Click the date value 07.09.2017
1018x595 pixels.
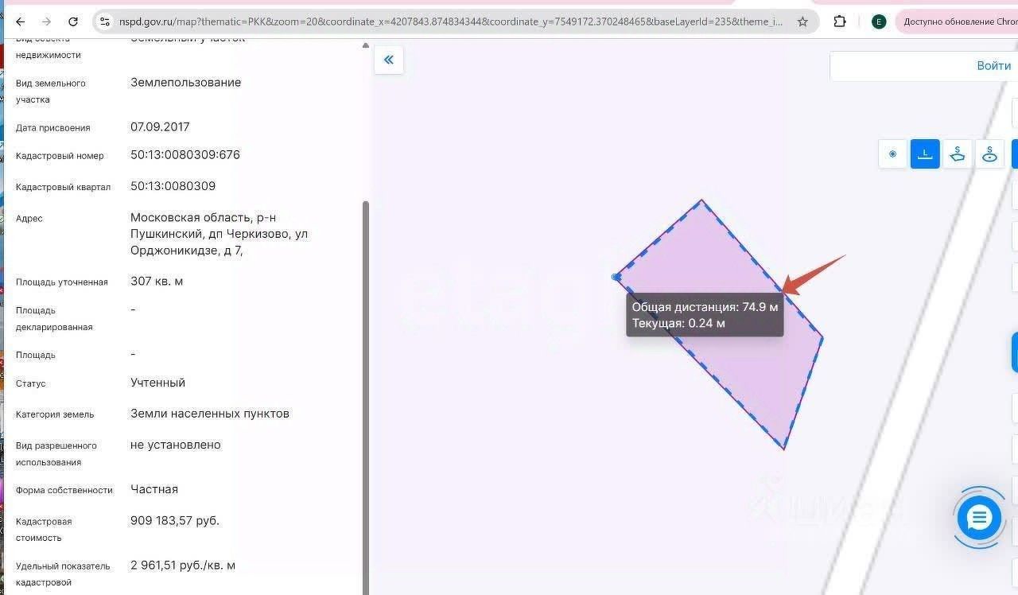point(160,126)
